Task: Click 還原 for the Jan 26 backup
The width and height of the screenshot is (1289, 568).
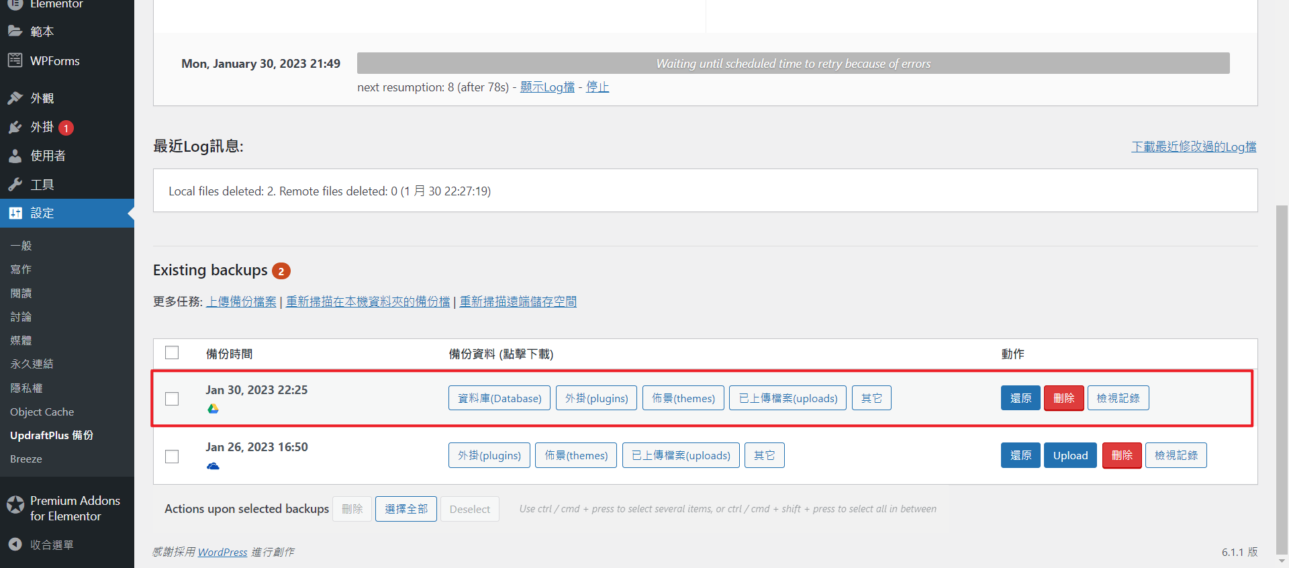Action: tap(1020, 455)
